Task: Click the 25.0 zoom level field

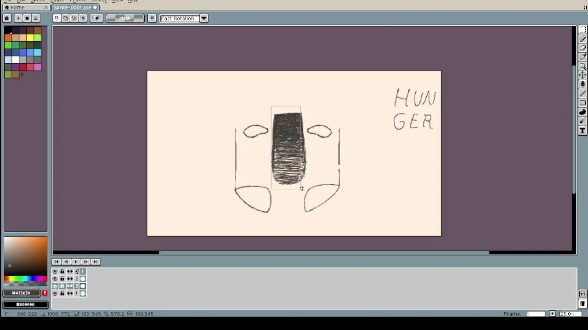Action: coord(571,314)
